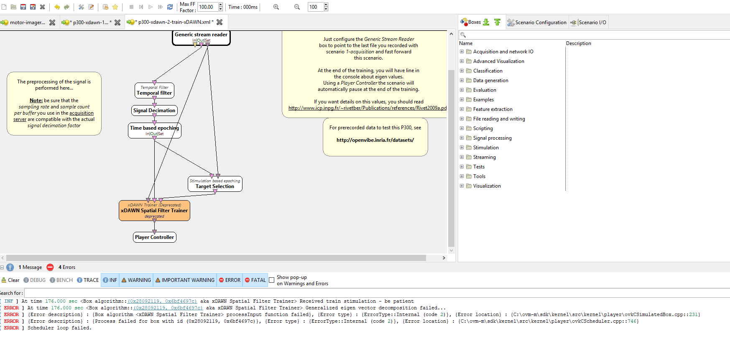Close the p300-xdawn-2-train-xDAWN.xml tab

[x=220, y=22]
